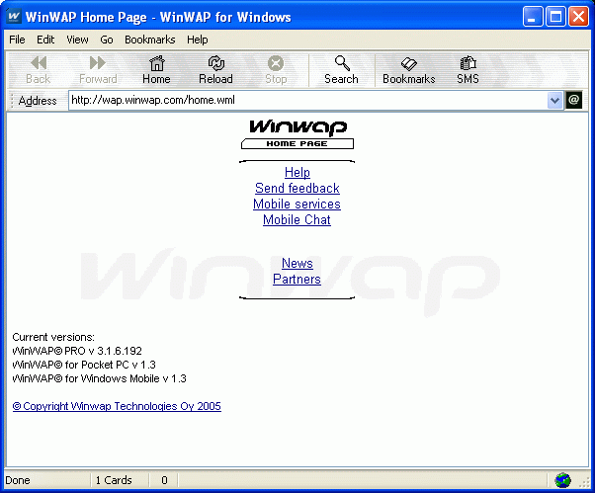Click the window resize grip in status bar
Screen dimensions: 595x493
tap(584, 482)
